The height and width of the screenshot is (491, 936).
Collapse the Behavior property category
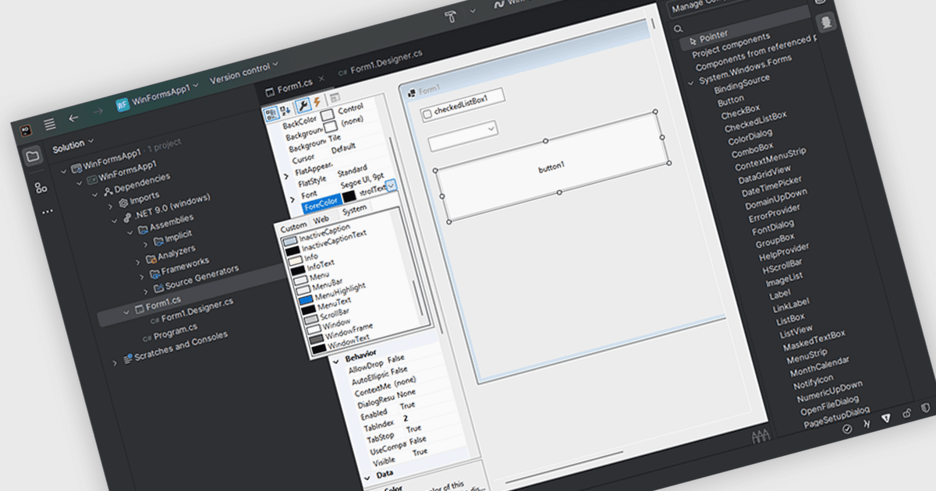[x=336, y=361]
